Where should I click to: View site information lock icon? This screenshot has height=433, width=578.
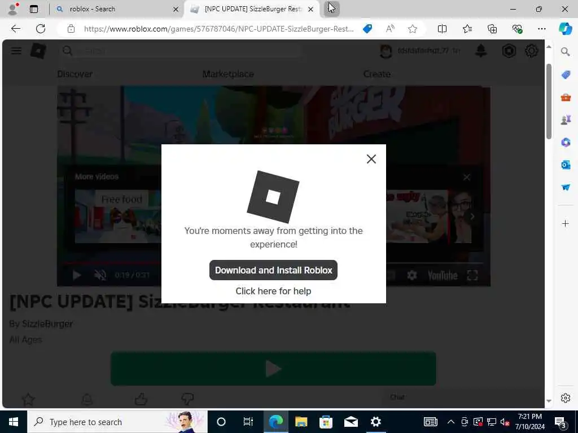click(71, 29)
